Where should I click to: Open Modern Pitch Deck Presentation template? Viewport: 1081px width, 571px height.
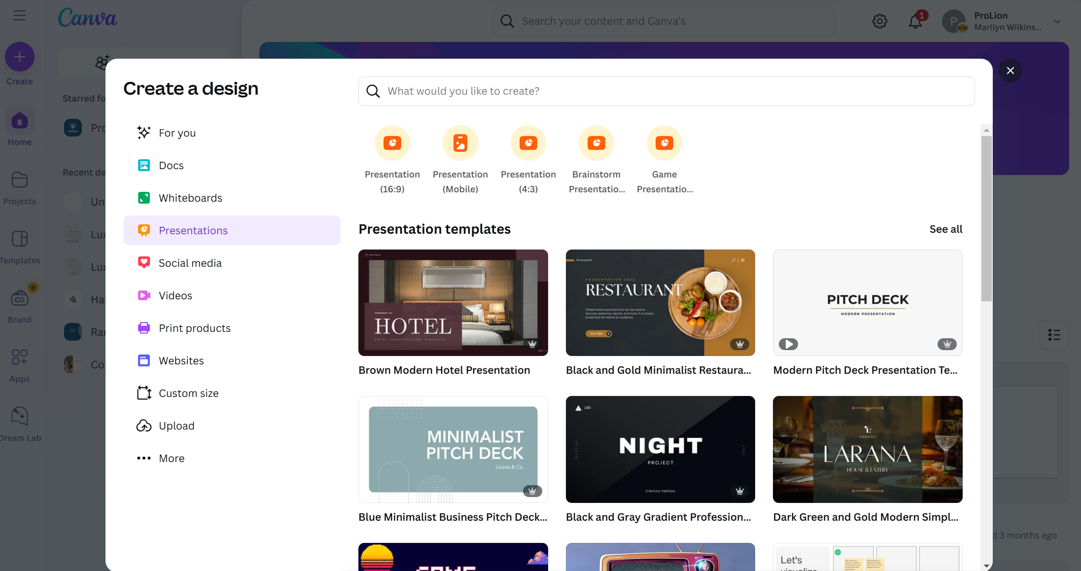pos(868,303)
